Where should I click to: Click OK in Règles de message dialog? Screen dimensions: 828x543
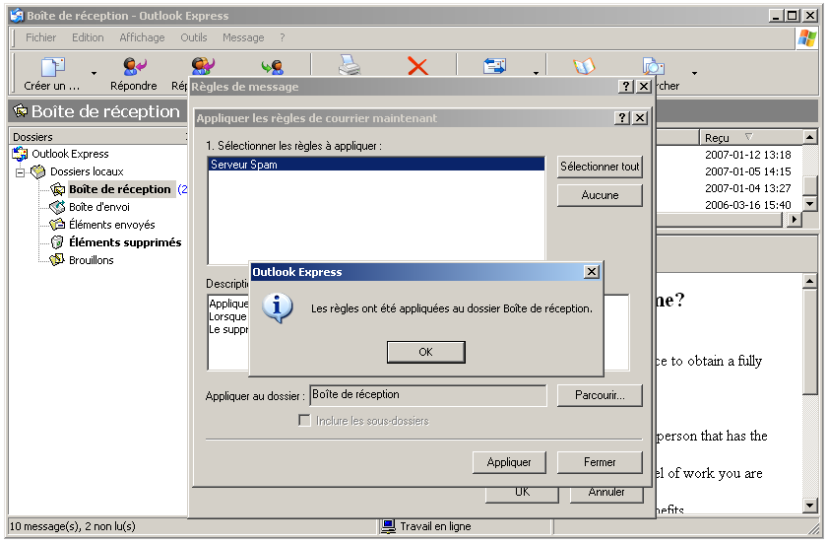click(522, 492)
